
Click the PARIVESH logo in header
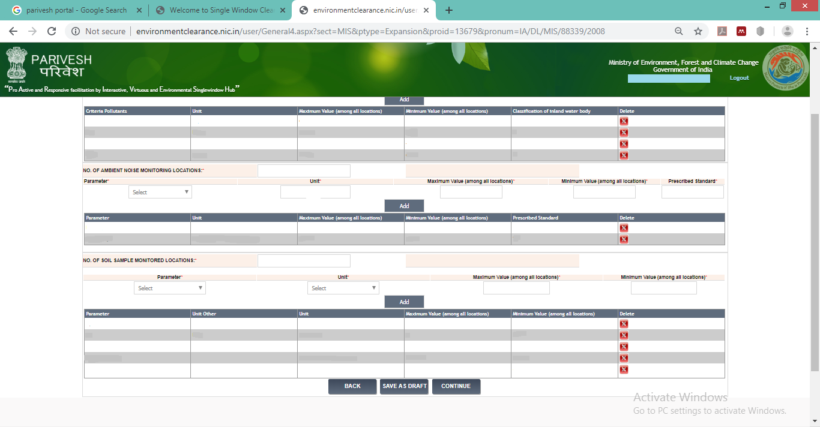(x=49, y=66)
